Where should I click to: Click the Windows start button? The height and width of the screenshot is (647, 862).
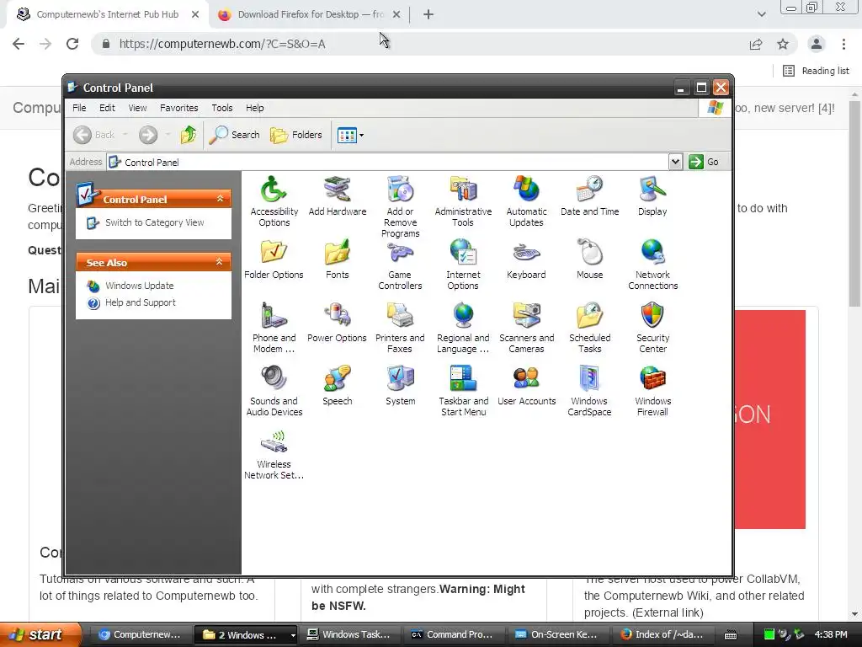(x=40, y=634)
